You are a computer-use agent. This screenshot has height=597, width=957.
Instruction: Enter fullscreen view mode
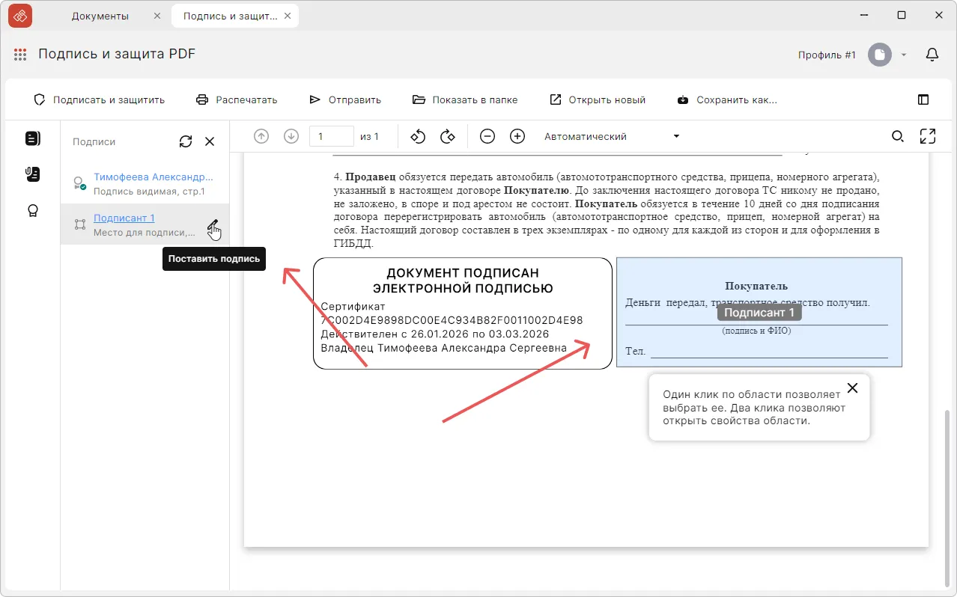pyautogui.click(x=928, y=136)
